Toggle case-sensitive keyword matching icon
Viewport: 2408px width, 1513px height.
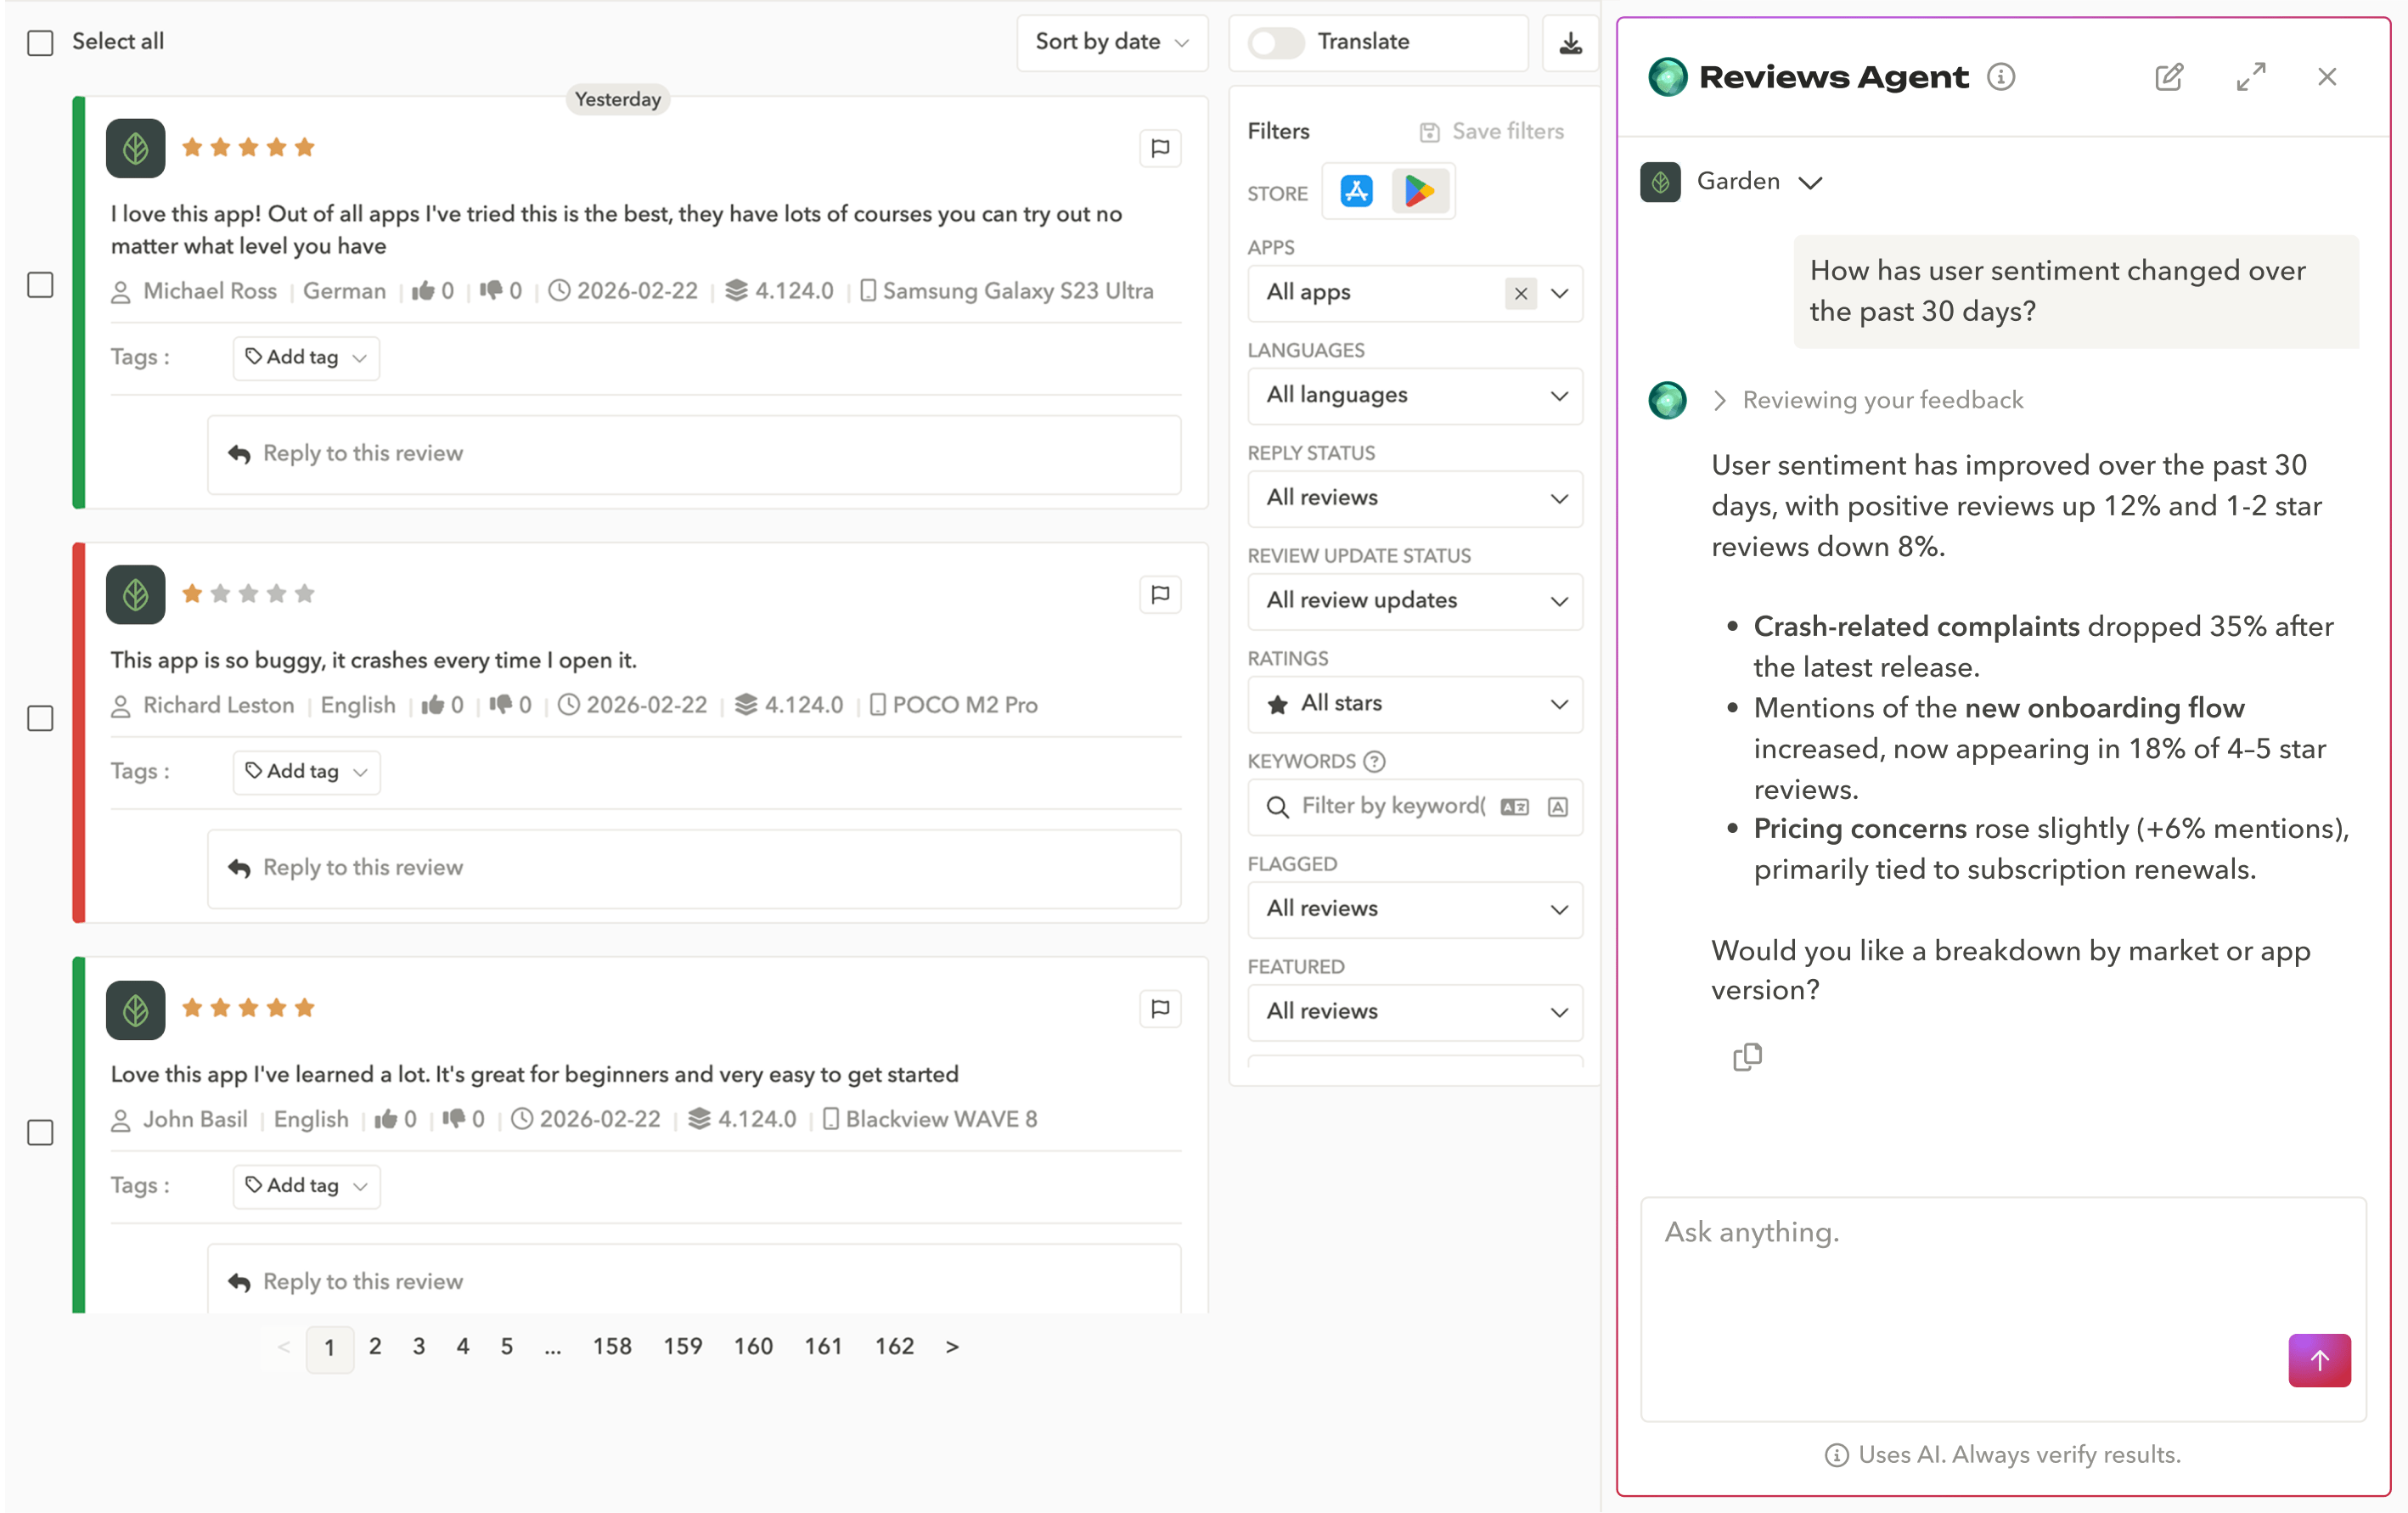pyautogui.click(x=1557, y=807)
